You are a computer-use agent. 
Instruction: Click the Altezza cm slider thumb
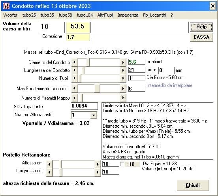[x=60, y=164]
